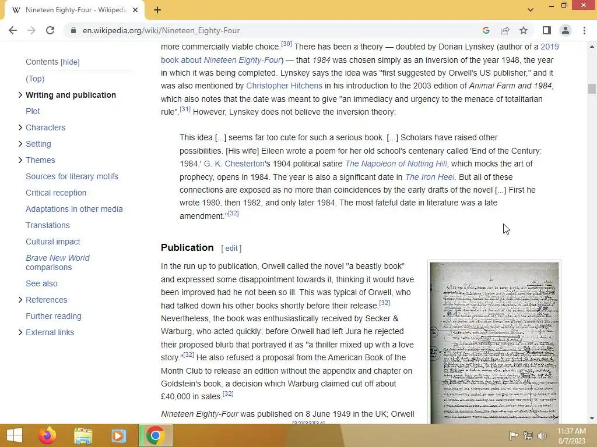Jump to See also section
Viewport: 597px width, 447px height.
coord(41,283)
